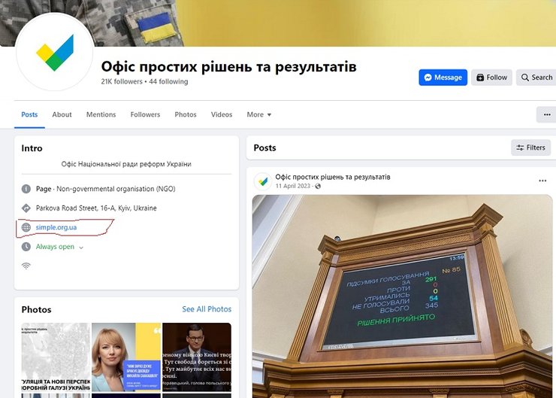Click the sliders icon in Filters button

tap(520, 147)
